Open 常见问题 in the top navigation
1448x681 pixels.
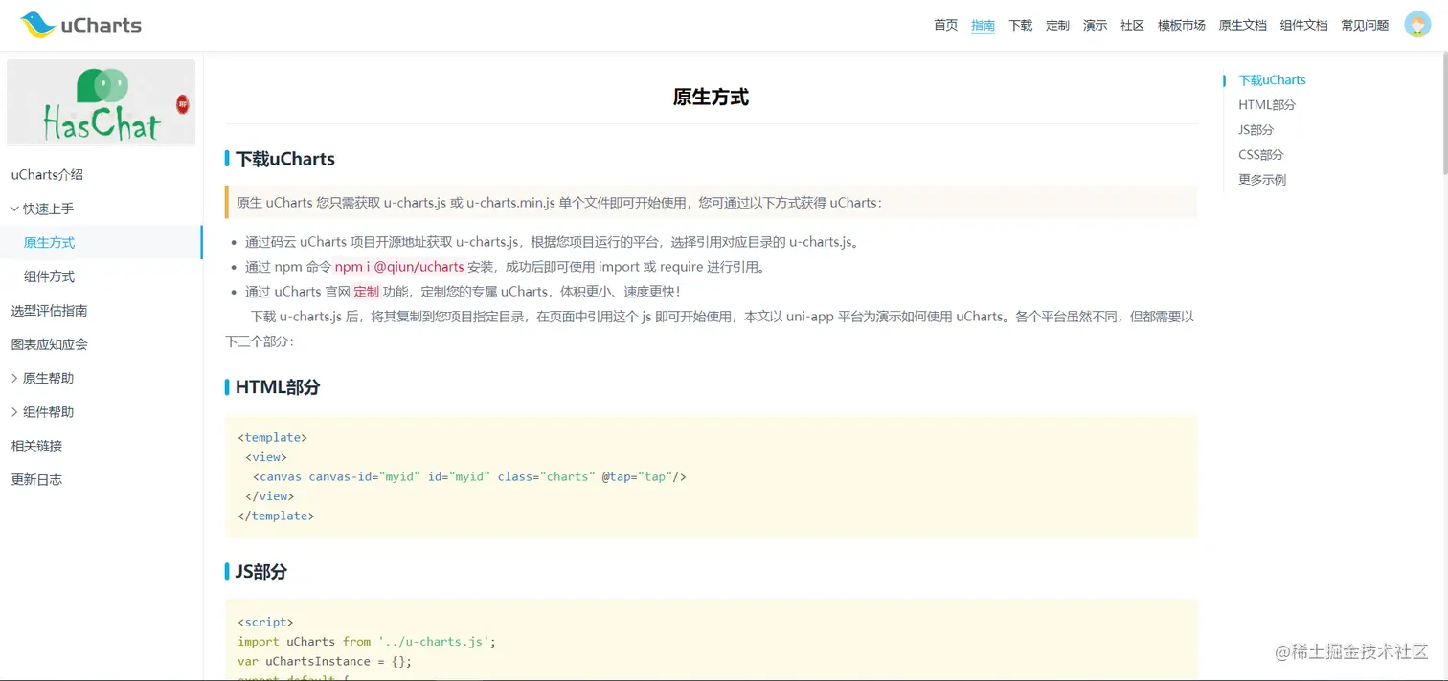click(x=1365, y=25)
